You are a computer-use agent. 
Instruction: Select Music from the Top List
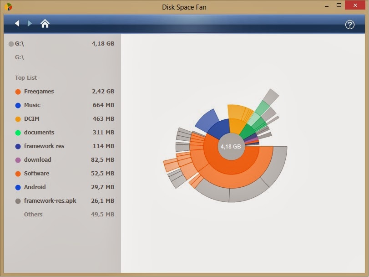tap(33, 105)
